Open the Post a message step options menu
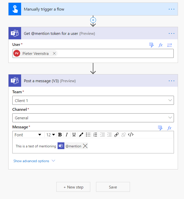The height and width of the screenshot is (199, 184). 171,81
